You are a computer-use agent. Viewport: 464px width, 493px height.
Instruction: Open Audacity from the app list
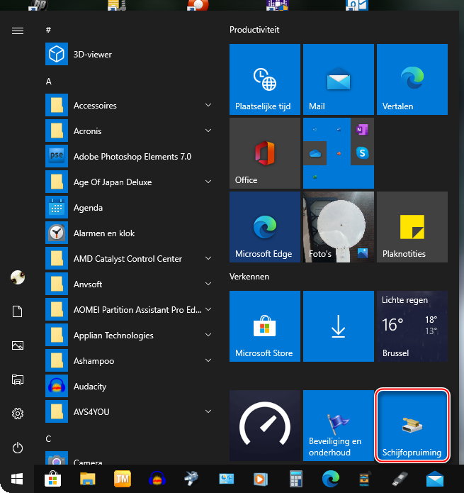click(89, 387)
